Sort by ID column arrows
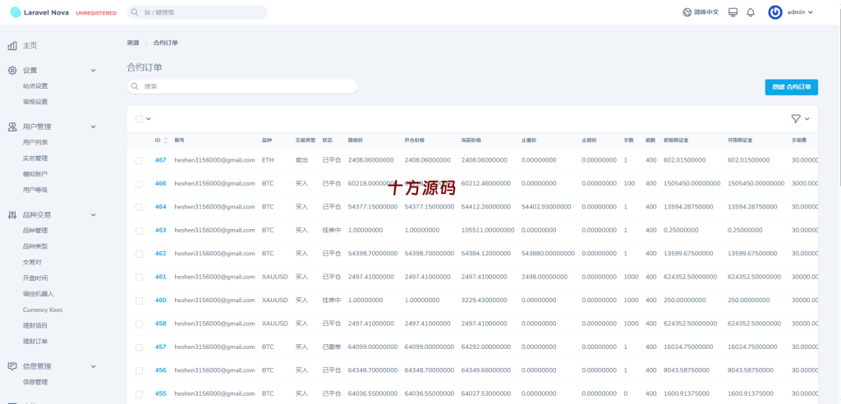This screenshot has width=841, height=404. 165,140
